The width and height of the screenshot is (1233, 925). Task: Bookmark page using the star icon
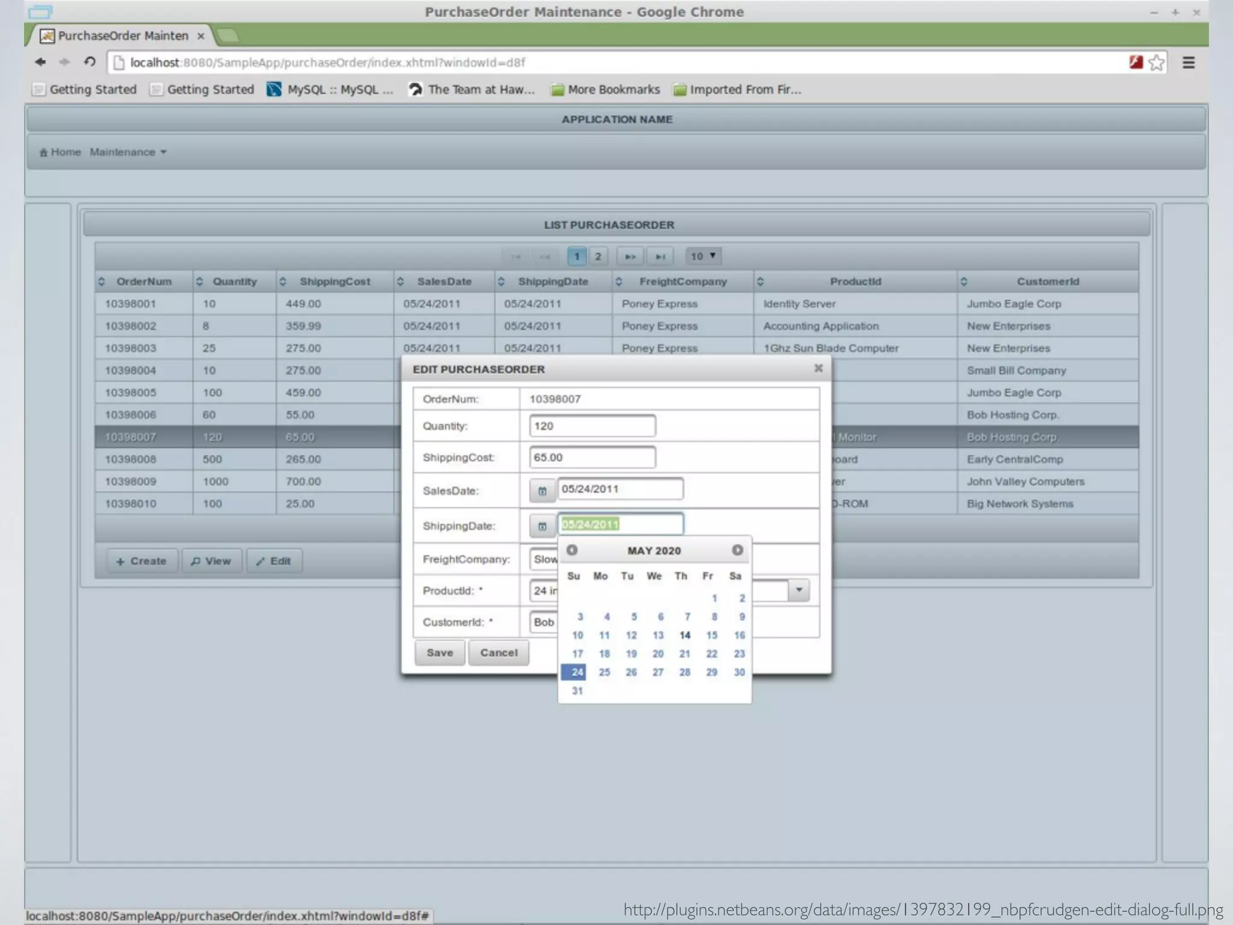click(1156, 63)
